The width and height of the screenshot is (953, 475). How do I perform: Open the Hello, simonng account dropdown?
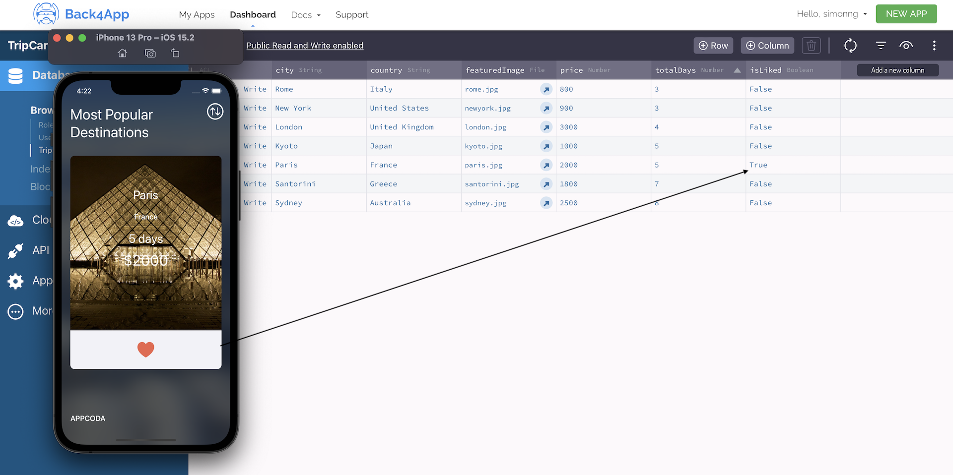tap(831, 14)
